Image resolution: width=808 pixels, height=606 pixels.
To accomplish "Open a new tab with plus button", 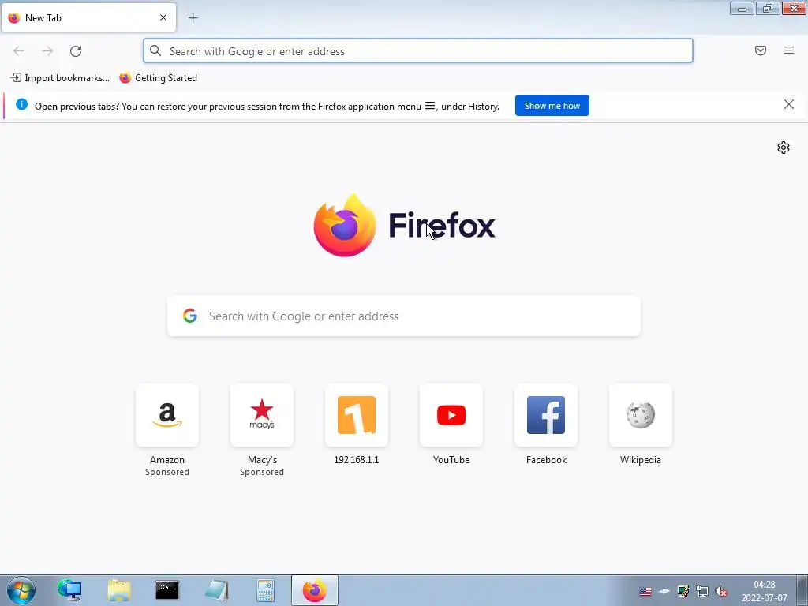I will click(193, 18).
